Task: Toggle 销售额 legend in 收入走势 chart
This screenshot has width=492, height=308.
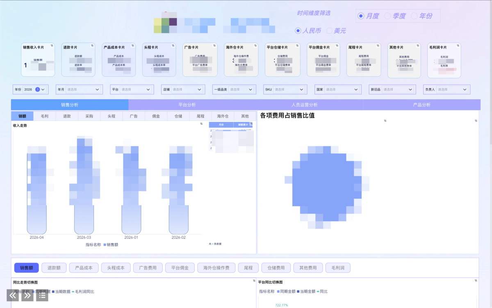Action: tap(111, 244)
